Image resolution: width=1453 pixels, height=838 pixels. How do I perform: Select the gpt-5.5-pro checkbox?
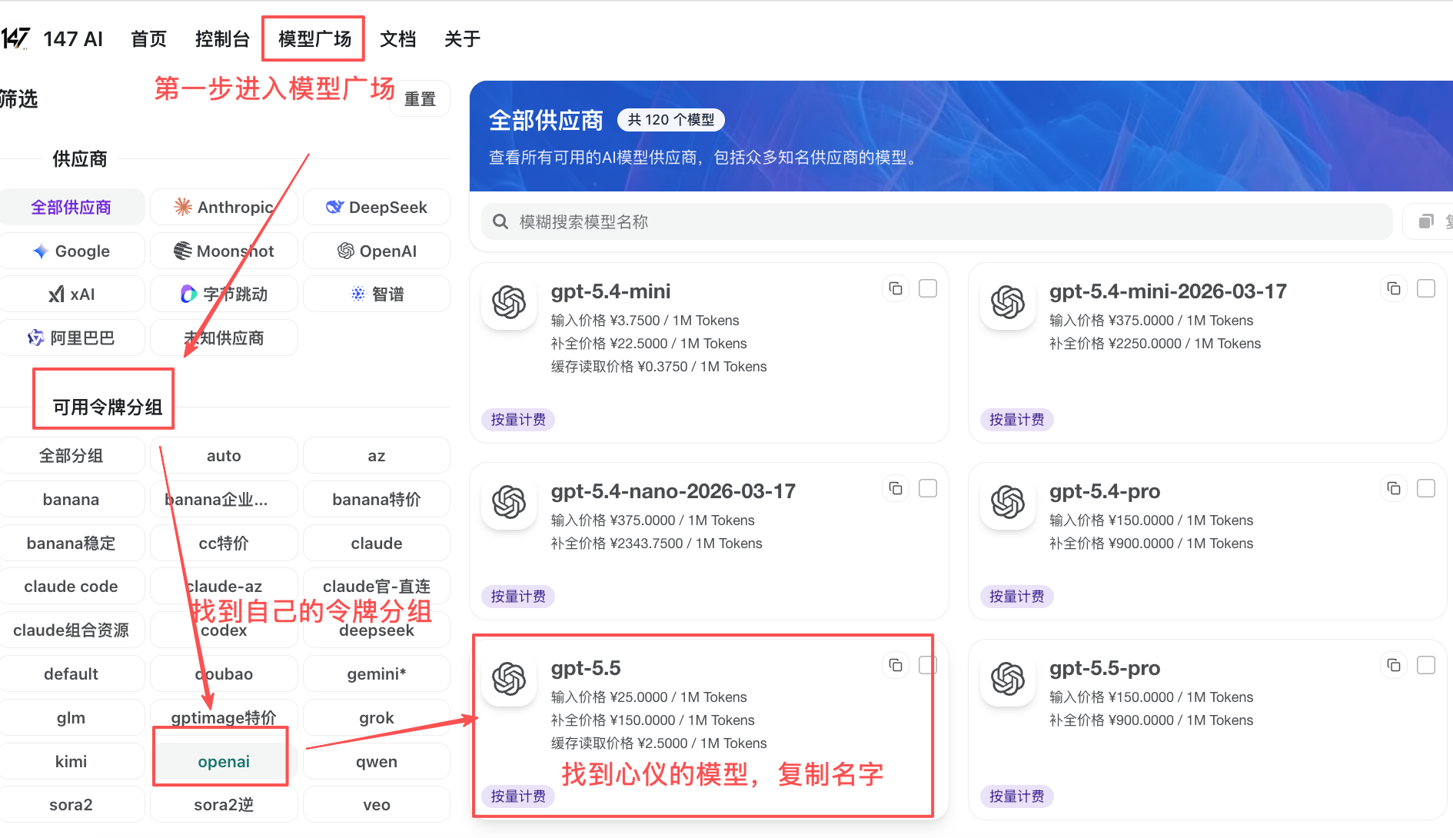pos(1426,665)
